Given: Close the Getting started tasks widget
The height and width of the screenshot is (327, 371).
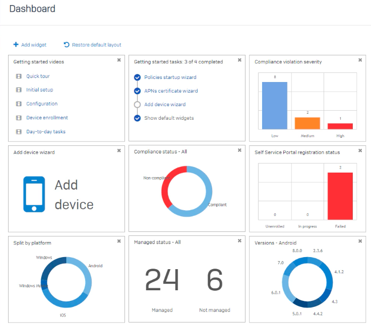Looking at the screenshot, I should coord(239,60).
